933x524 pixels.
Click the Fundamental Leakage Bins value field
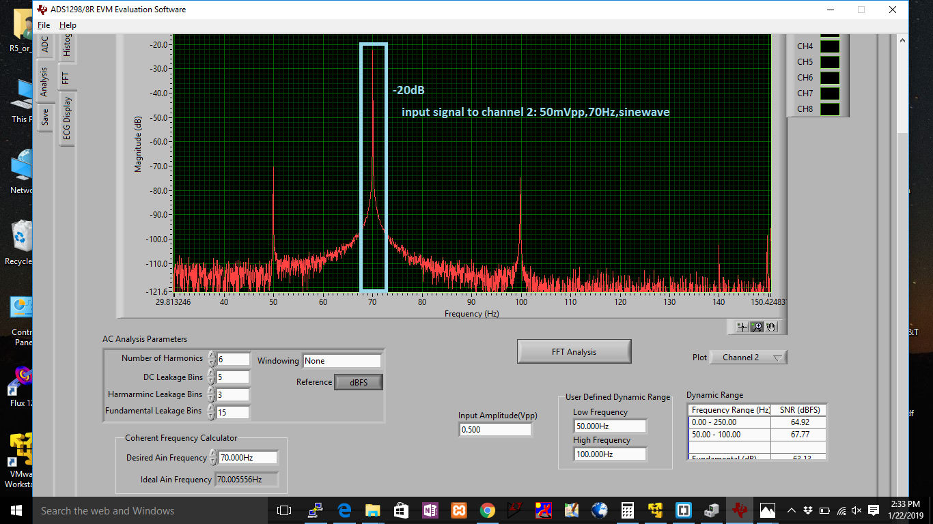[233, 411]
